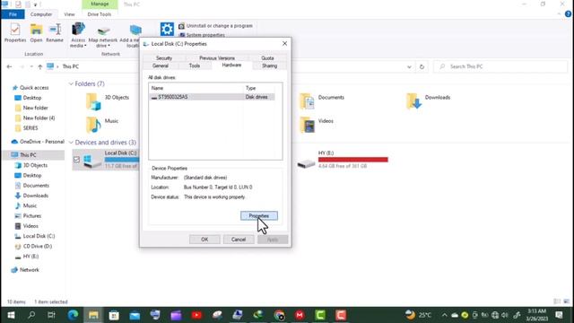Show hidden system tray icons
The width and height of the screenshot is (574, 323).
click(444, 315)
